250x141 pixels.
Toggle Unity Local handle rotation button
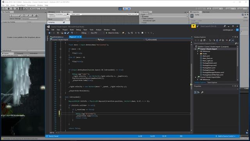coord(43,9)
